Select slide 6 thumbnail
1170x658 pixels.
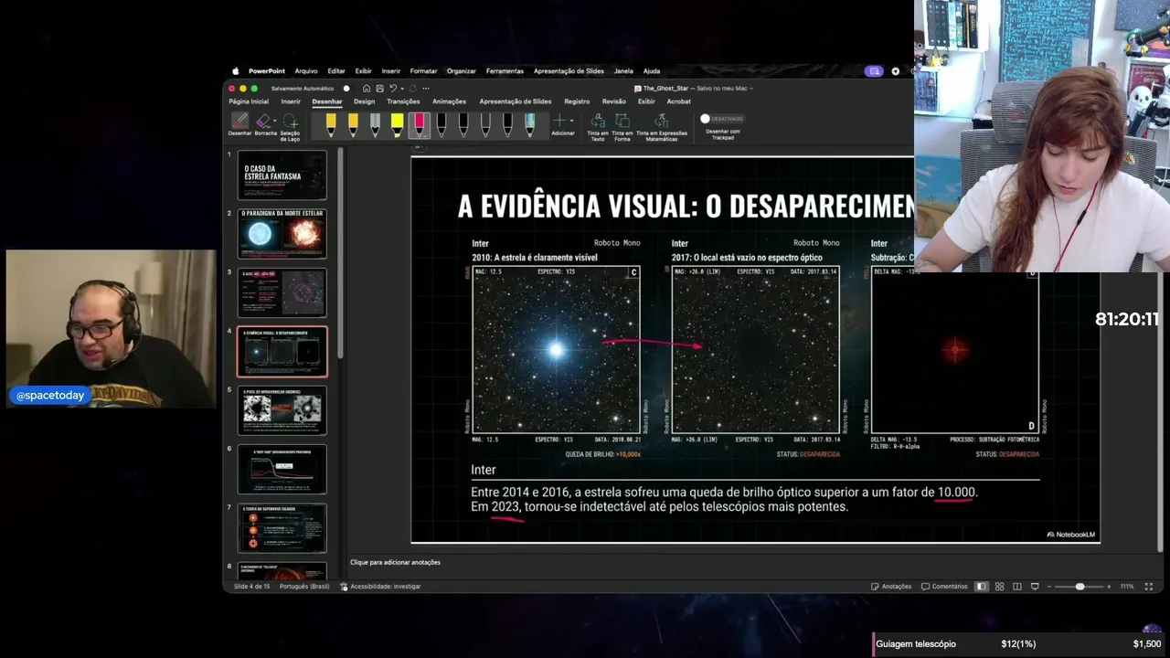(x=282, y=469)
